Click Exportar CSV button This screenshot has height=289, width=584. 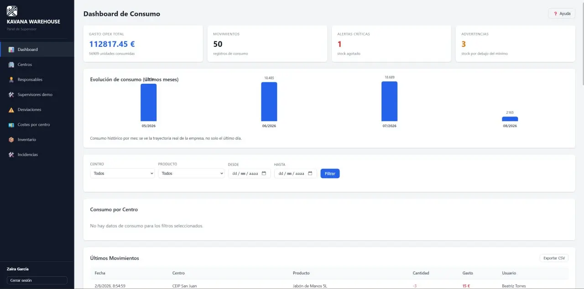(x=554, y=258)
